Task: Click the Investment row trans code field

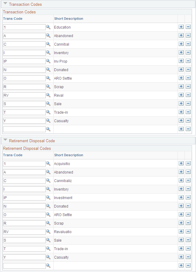Action: click(x=24, y=198)
